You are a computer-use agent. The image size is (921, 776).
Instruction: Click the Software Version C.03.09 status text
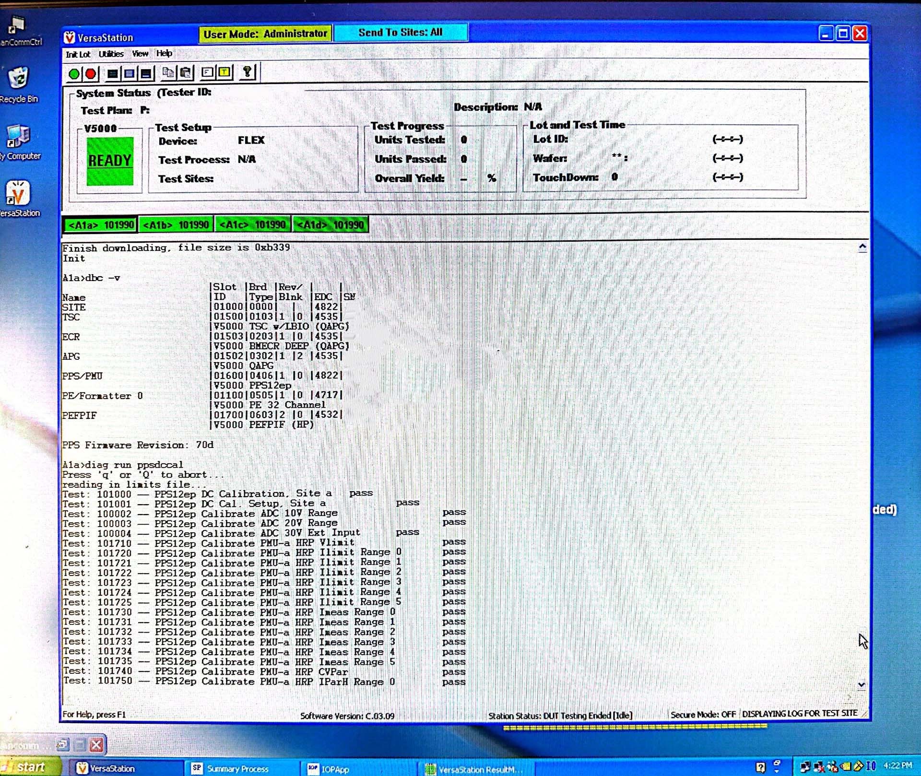[347, 716]
